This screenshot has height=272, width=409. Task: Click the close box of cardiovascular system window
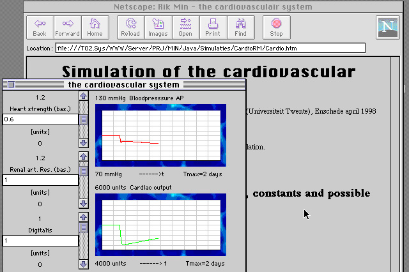click(x=11, y=85)
